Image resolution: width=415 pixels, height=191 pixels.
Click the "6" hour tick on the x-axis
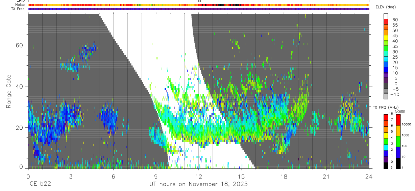click(113, 176)
